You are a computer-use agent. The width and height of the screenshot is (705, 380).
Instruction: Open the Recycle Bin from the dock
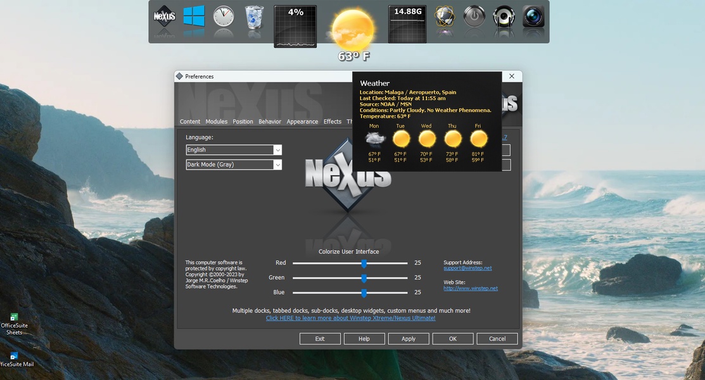(x=254, y=17)
